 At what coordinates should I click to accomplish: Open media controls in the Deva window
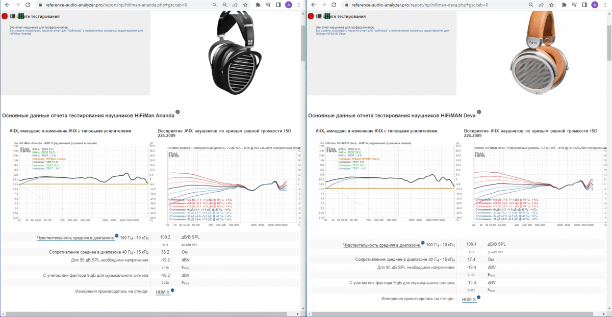tap(574, 5)
